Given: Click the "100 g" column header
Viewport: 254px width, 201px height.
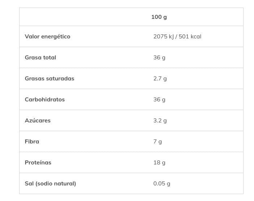Looking at the screenshot, I should [159, 17].
